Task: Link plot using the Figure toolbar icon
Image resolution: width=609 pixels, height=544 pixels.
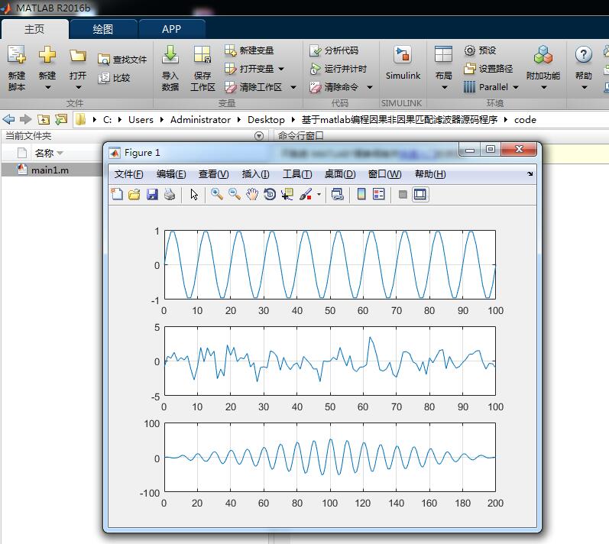Action: [337, 194]
